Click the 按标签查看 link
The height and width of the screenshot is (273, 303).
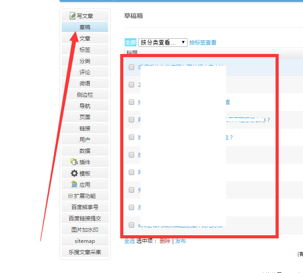click(x=203, y=42)
